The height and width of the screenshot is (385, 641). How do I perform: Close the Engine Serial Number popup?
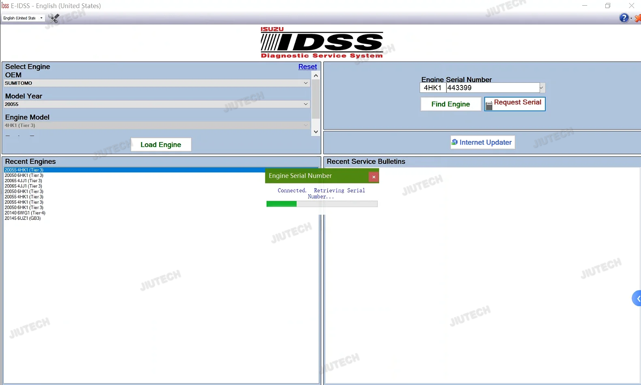point(374,177)
